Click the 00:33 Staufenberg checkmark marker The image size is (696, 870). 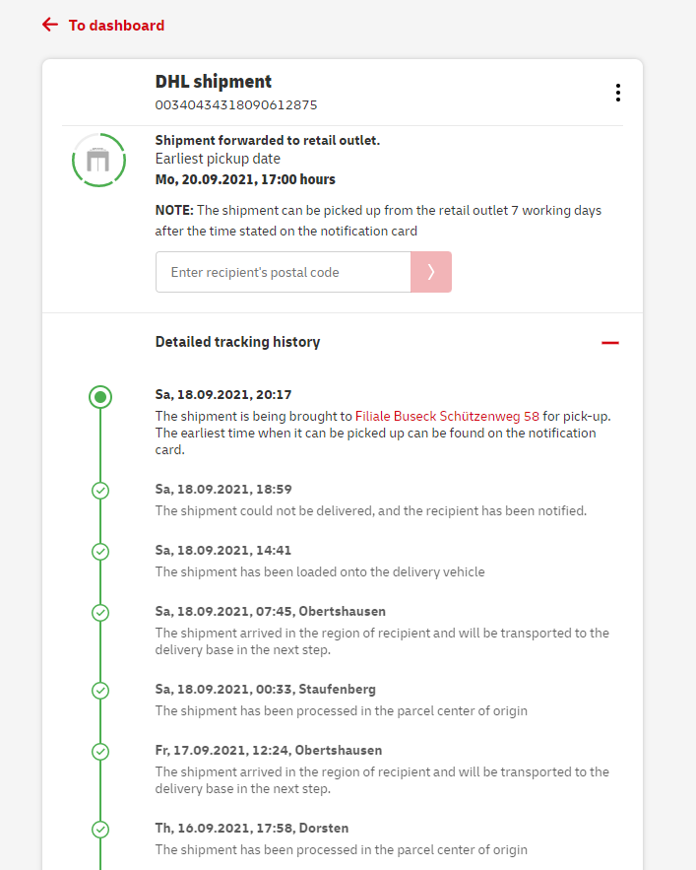point(99,690)
